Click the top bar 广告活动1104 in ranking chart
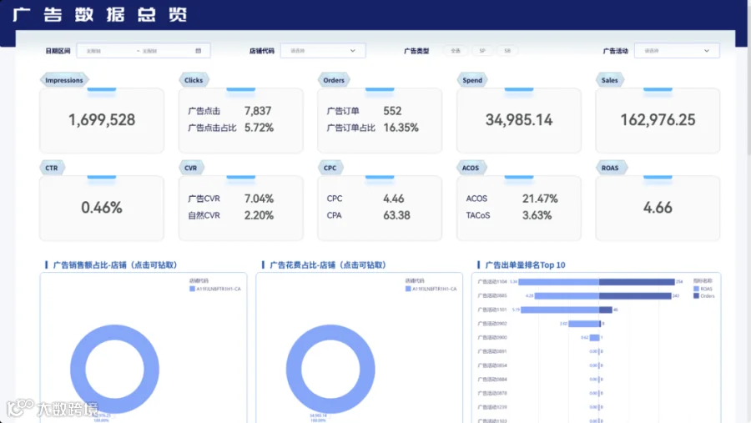This screenshot has height=423, width=751. coord(597,282)
